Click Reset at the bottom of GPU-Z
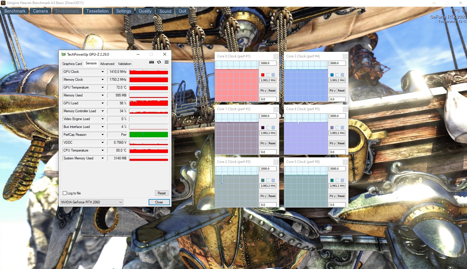Screen dimensions: 467x269 click(162, 193)
